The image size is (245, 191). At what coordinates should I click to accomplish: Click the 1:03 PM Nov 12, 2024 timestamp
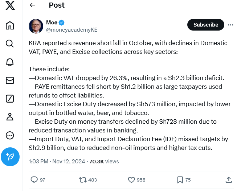click(x=57, y=162)
